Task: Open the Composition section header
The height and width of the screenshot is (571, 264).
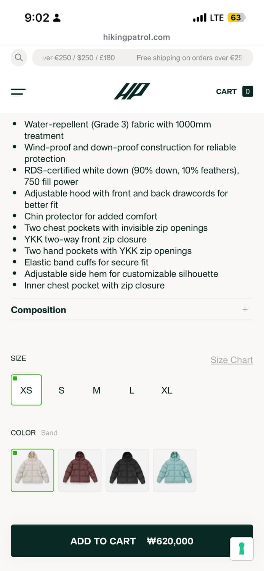Action: [38, 310]
